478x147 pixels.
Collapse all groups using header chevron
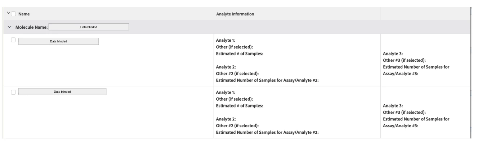point(8,14)
